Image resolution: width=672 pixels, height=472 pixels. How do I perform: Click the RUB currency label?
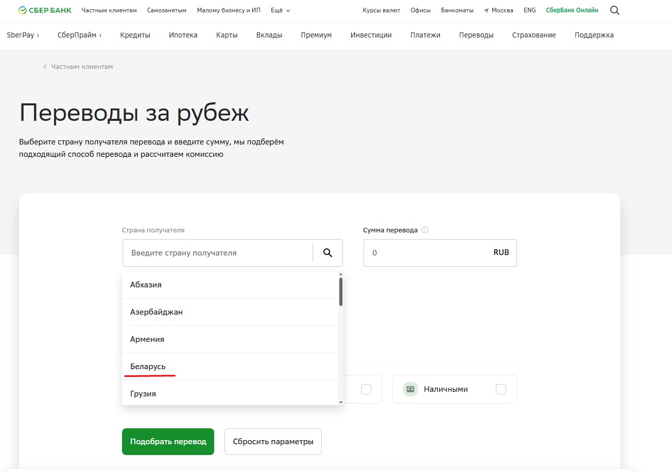click(x=501, y=252)
